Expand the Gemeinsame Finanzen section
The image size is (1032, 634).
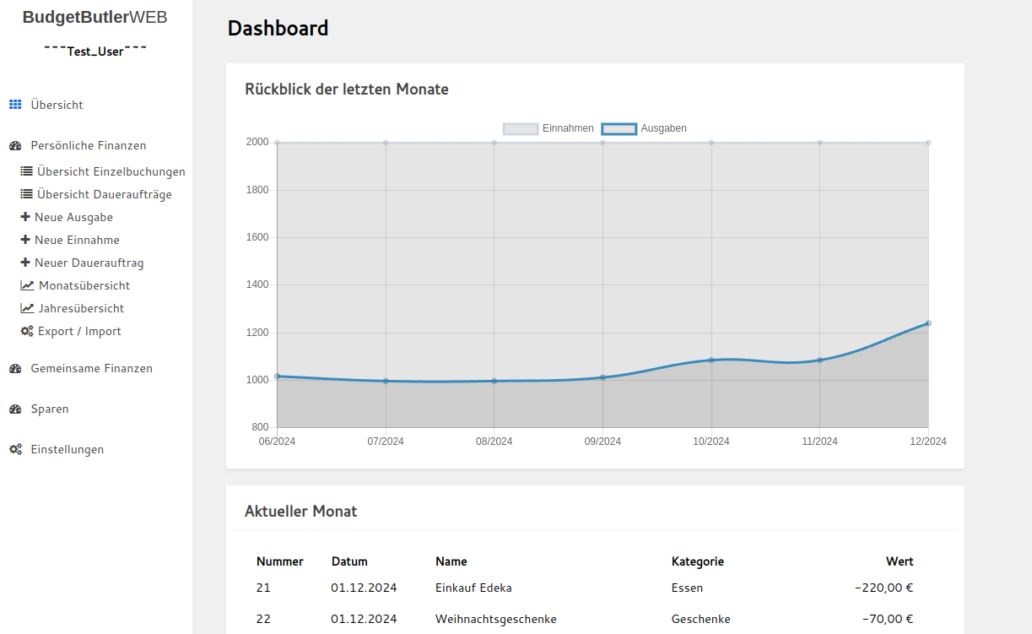pyautogui.click(x=92, y=368)
